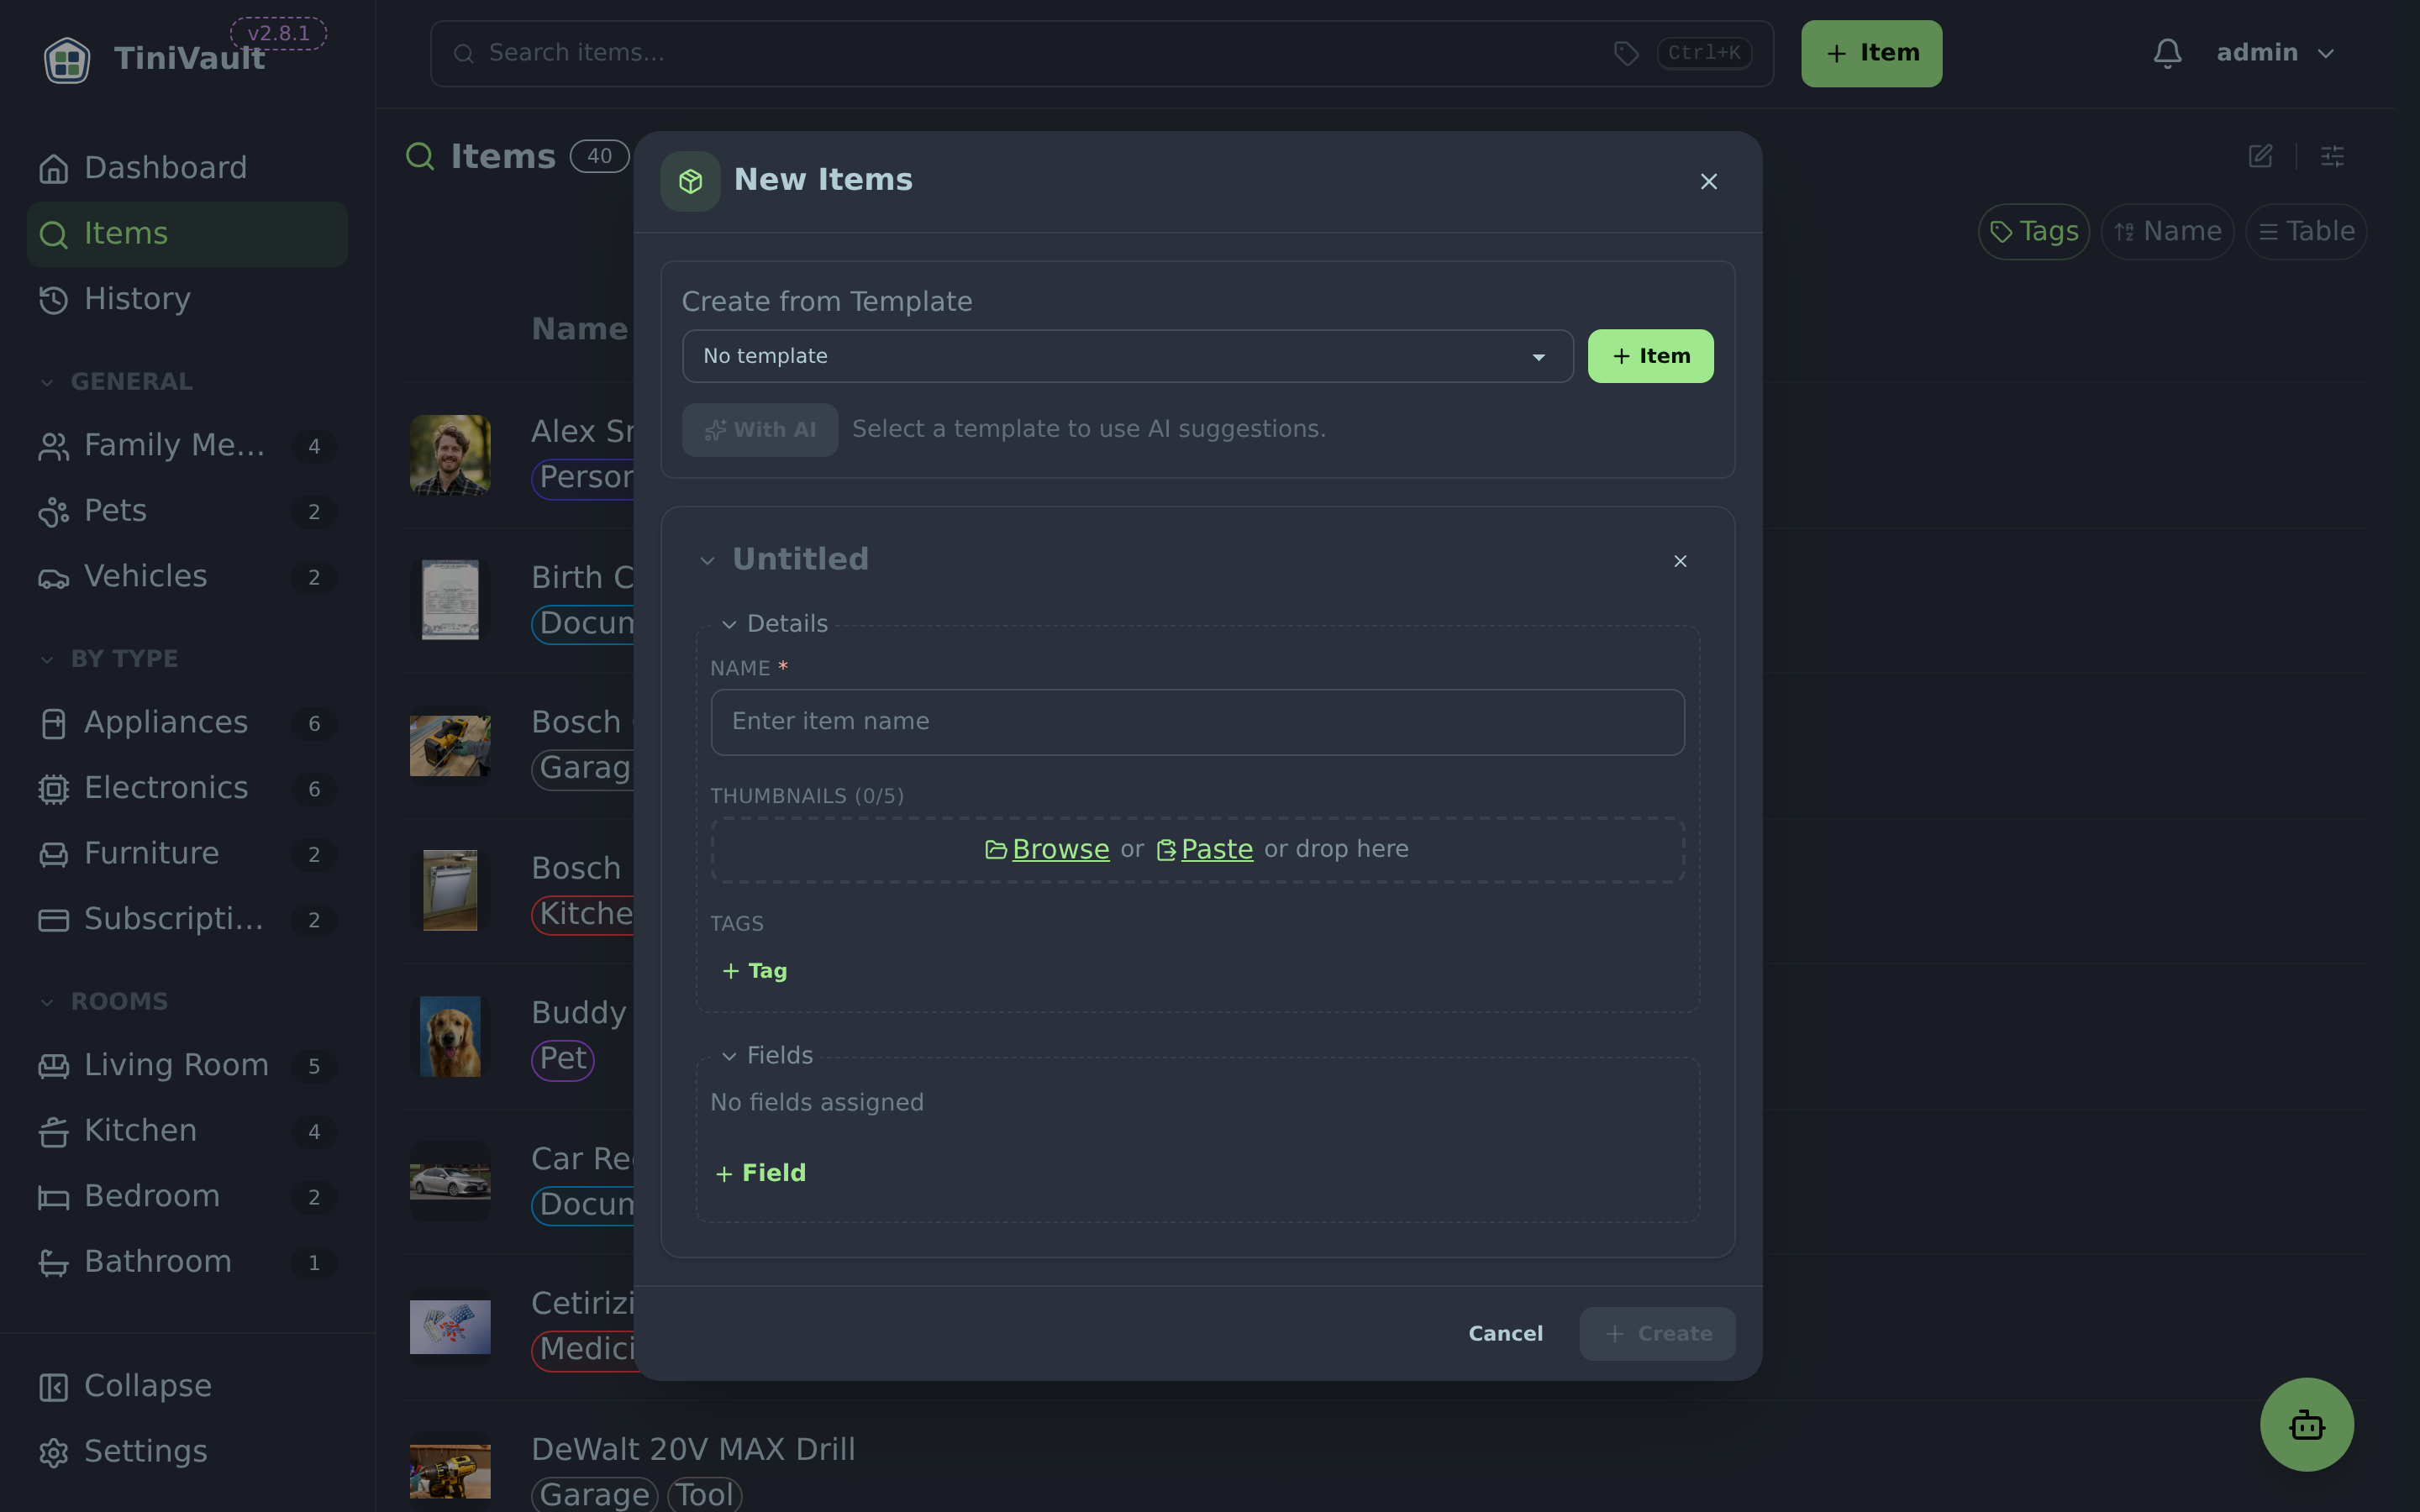Click the New Items package icon
2420x1512 pixels.
tap(690, 181)
